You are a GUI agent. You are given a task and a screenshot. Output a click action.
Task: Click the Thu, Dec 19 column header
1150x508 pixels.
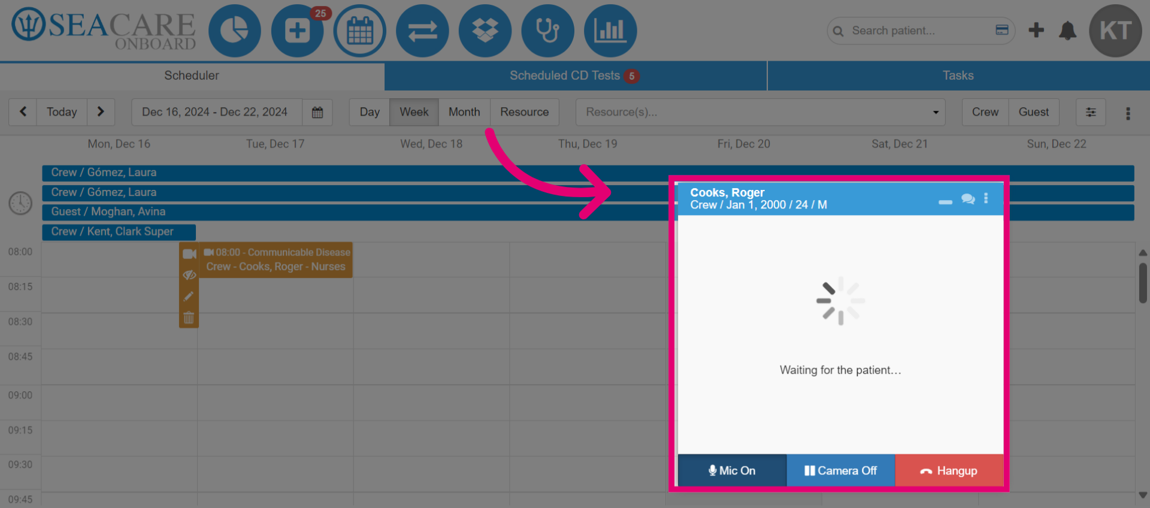click(588, 144)
